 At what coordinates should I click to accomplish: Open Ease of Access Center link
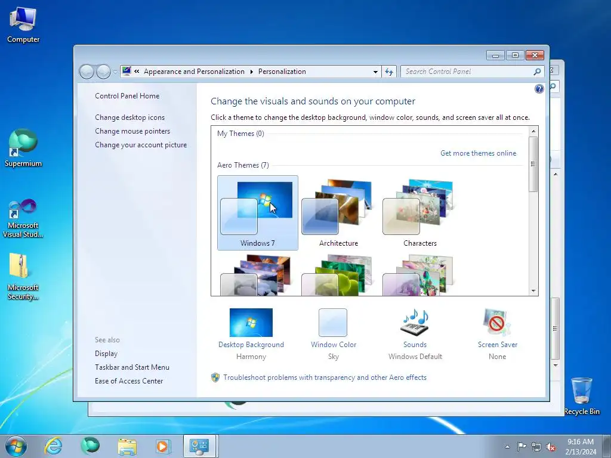coord(129,381)
